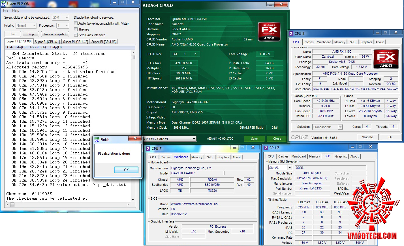Viewport: 404px width, 246px height.
Task: Click Save in AIDA64 CPUID
Action: tap(254, 139)
